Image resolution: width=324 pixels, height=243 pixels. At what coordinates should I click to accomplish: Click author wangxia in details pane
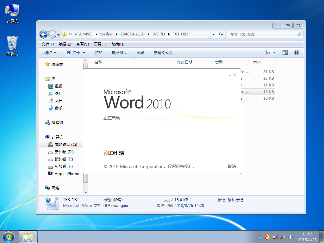121,206
